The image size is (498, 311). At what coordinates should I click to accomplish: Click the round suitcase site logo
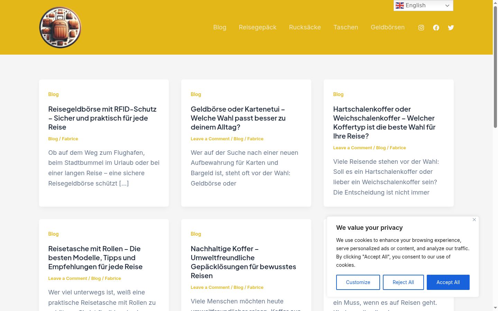[60, 27]
